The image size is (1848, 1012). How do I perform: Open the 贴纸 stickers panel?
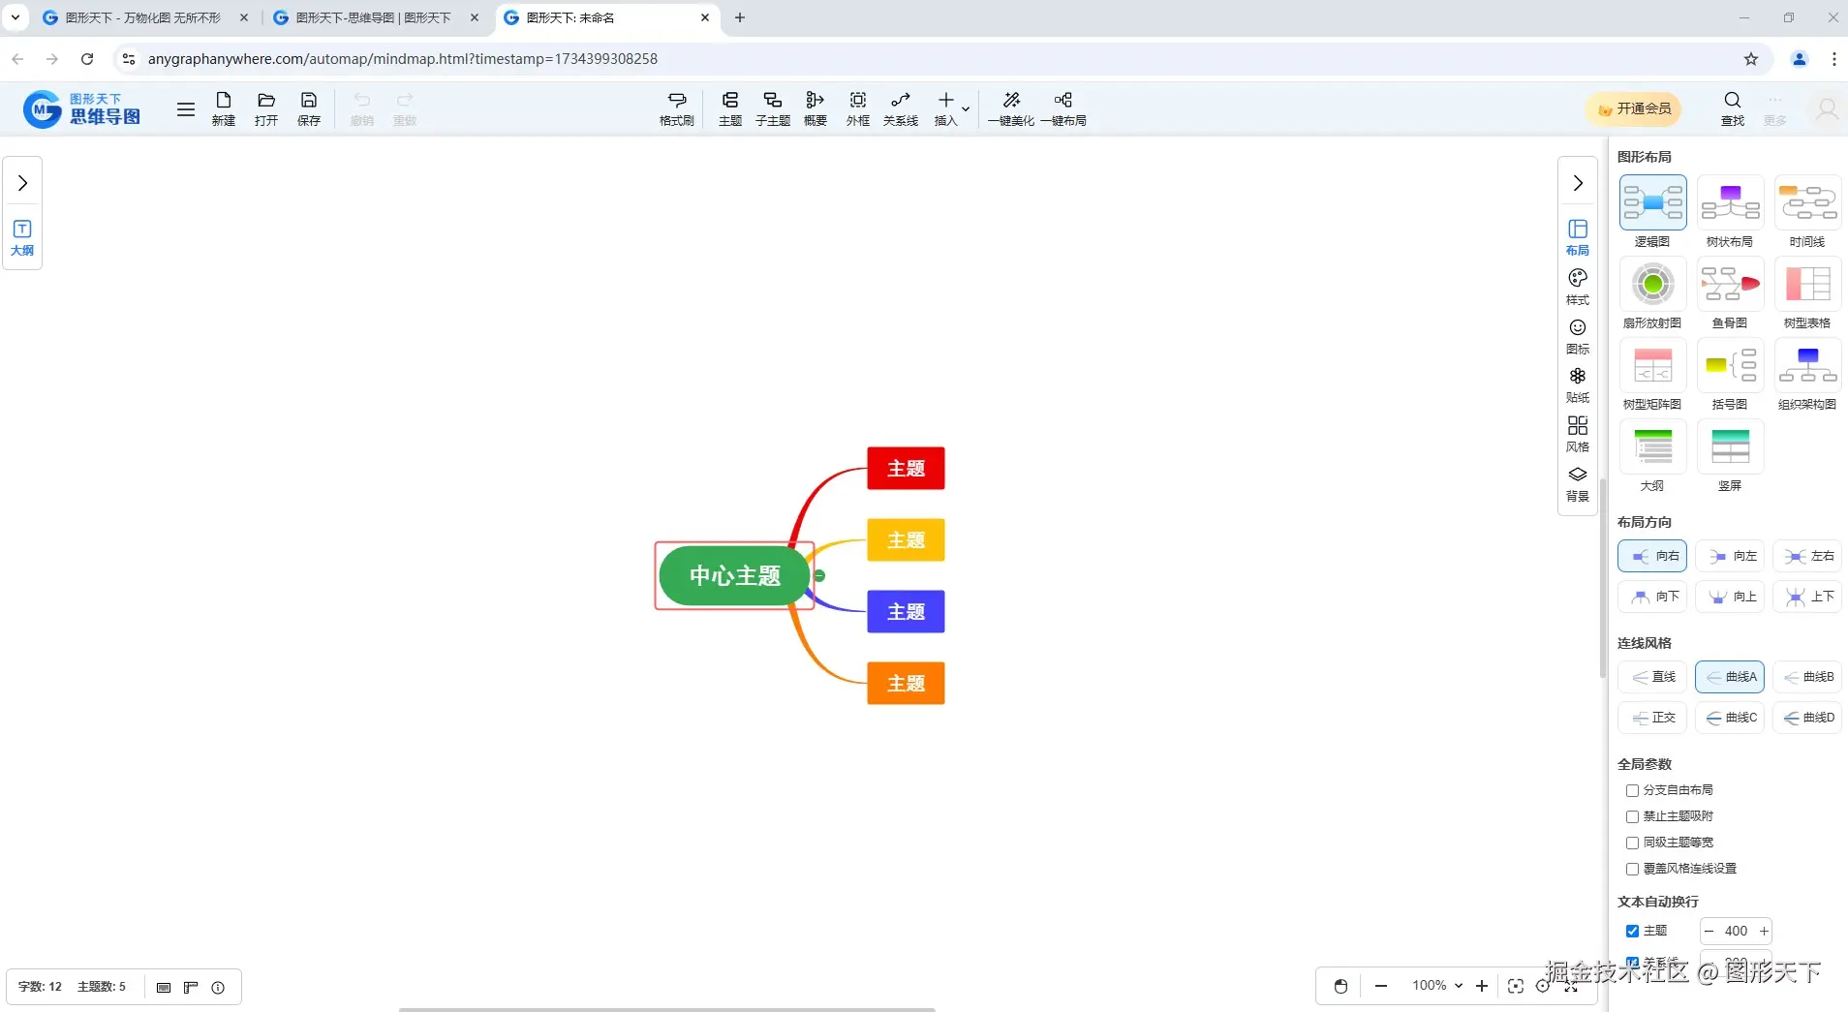tap(1578, 384)
